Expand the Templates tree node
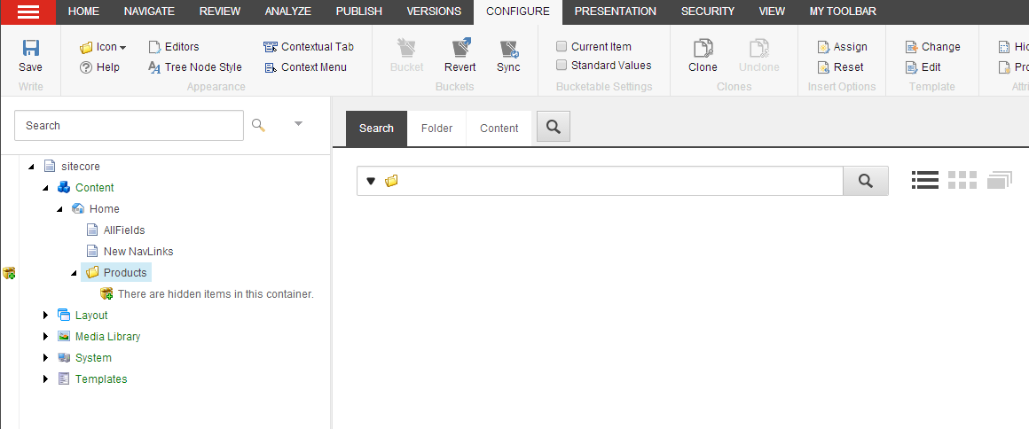This screenshot has height=429, width=1029. click(x=45, y=379)
